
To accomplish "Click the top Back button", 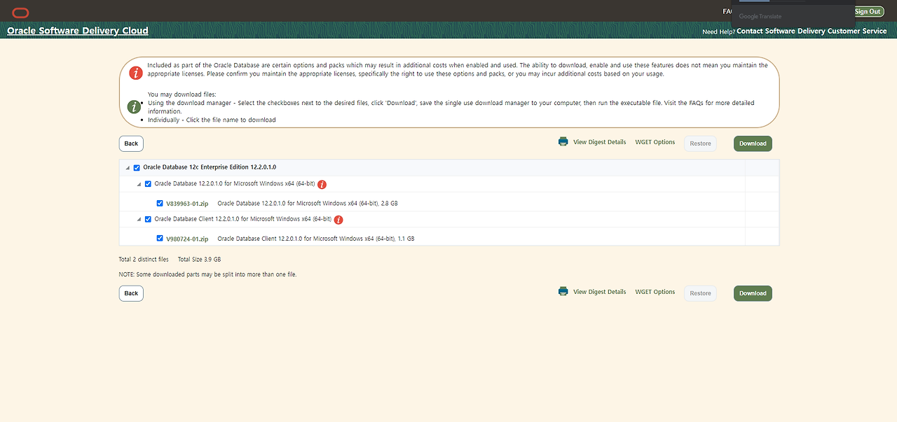I will [131, 143].
